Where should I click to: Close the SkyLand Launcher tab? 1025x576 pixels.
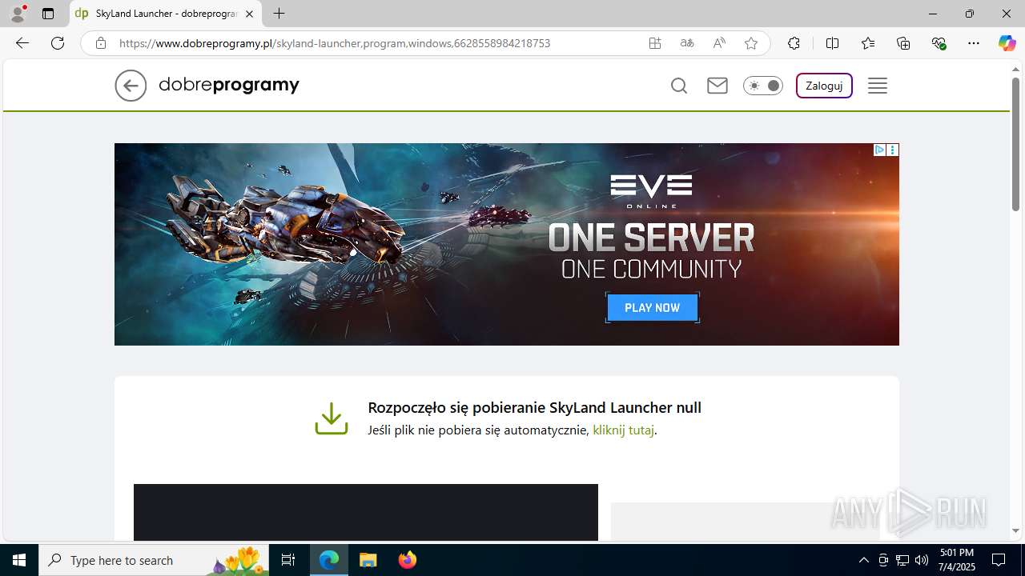(249, 14)
